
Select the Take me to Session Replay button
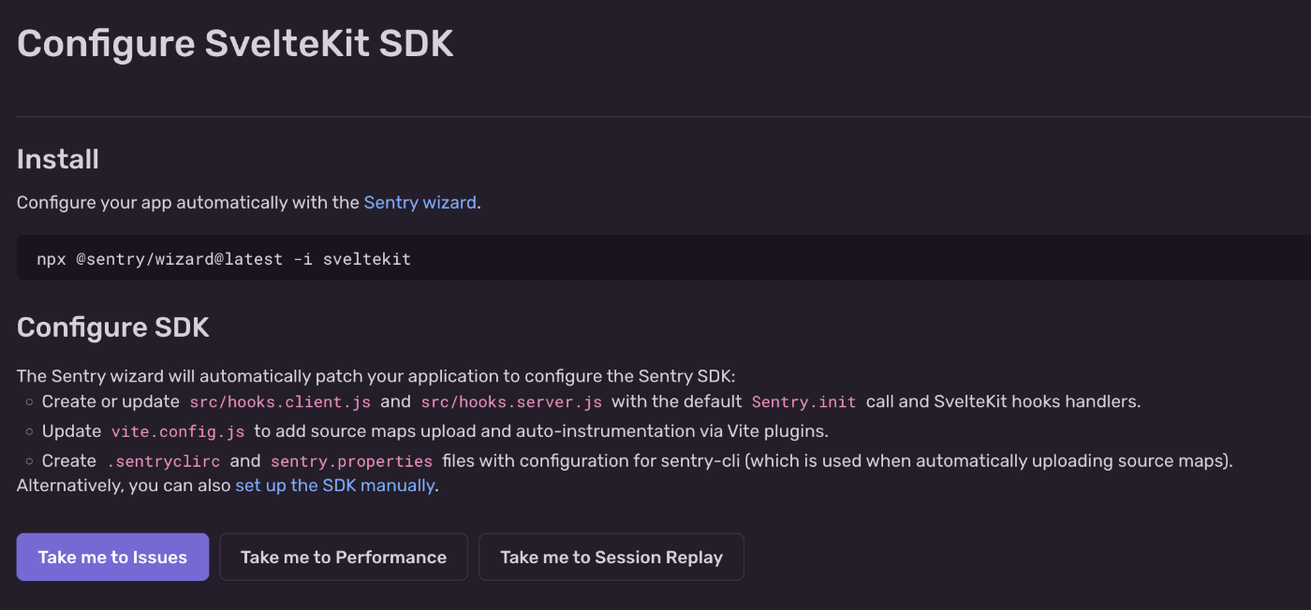[611, 557]
